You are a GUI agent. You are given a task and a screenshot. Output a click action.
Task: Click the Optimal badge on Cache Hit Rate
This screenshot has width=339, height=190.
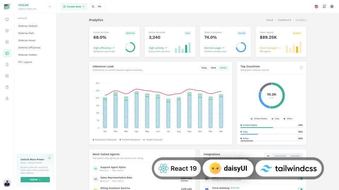pos(130,33)
